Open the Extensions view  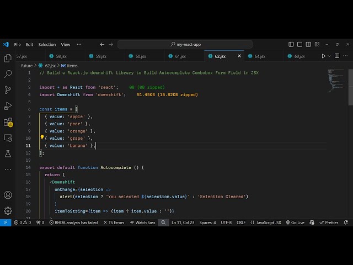click(x=8, y=121)
